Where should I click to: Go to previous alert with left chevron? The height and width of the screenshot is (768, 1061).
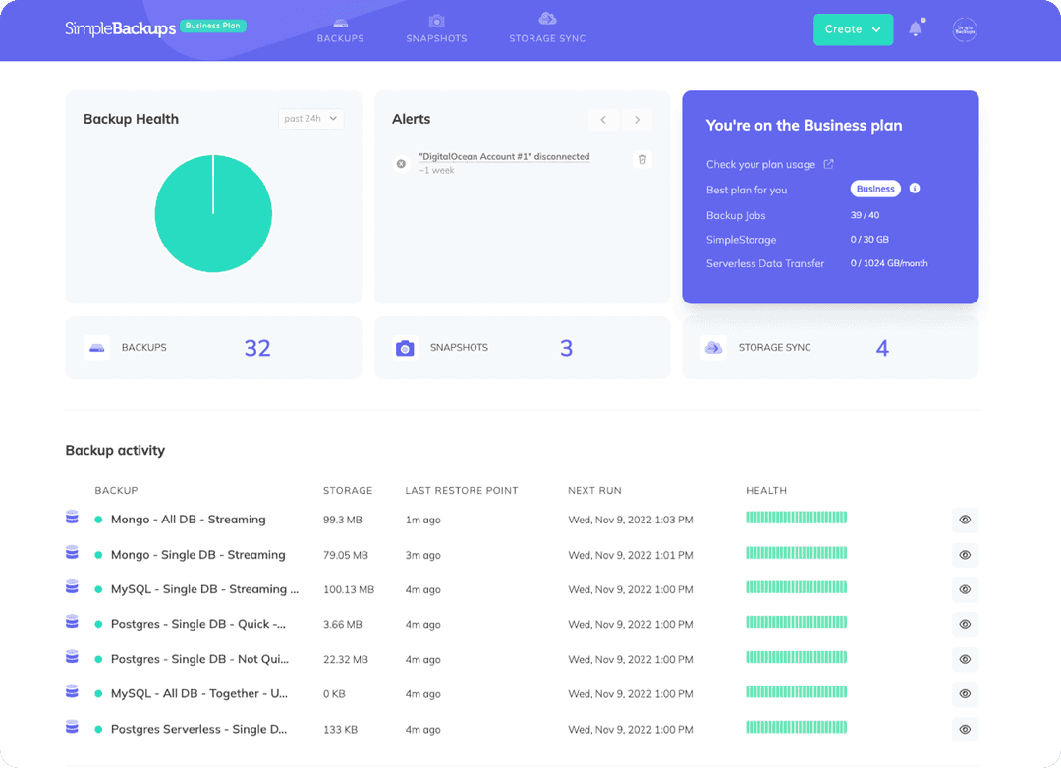click(603, 120)
